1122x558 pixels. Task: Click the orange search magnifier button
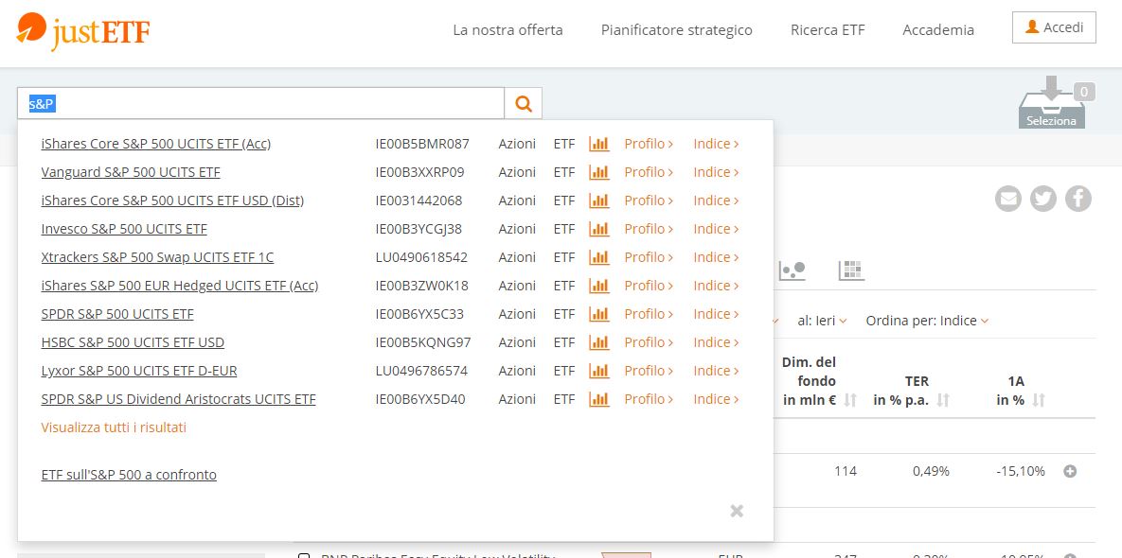point(523,104)
